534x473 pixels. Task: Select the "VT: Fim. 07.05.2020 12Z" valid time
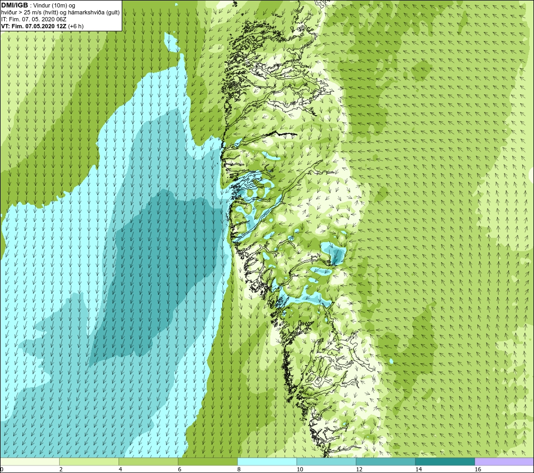(x=34, y=26)
